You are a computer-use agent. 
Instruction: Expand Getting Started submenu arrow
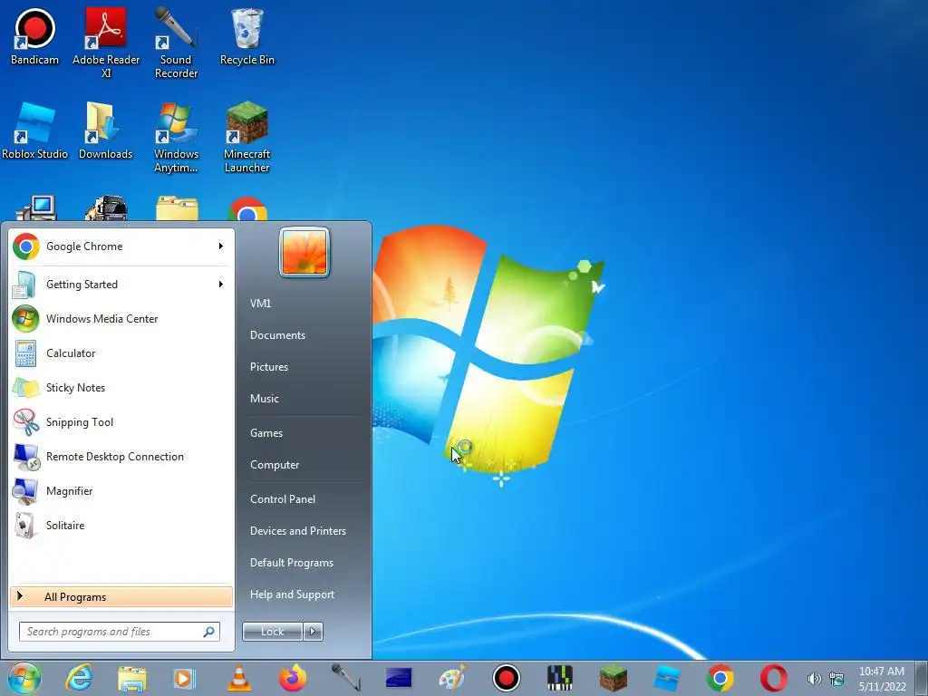[221, 284]
